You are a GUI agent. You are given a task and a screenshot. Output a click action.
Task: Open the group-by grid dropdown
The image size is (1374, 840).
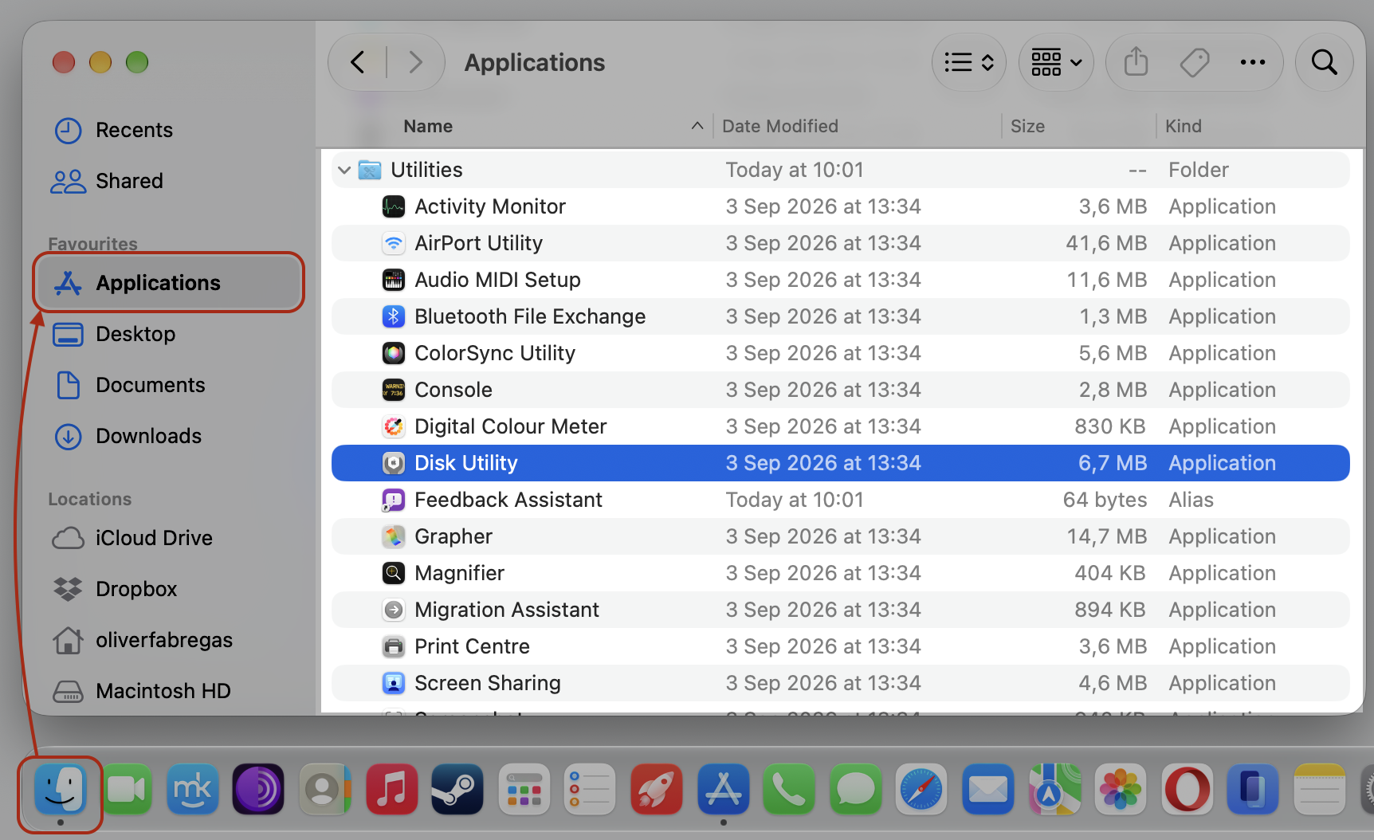[x=1056, y=62]
